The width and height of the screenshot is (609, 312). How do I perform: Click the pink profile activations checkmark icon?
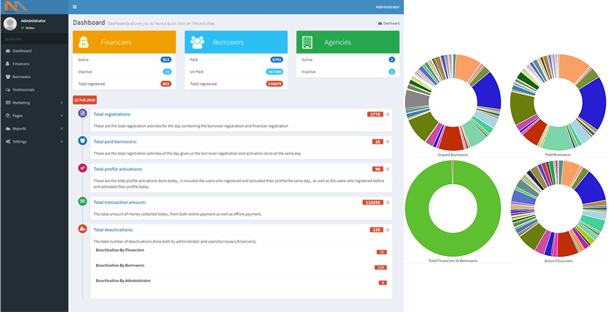tap(82, 168)
